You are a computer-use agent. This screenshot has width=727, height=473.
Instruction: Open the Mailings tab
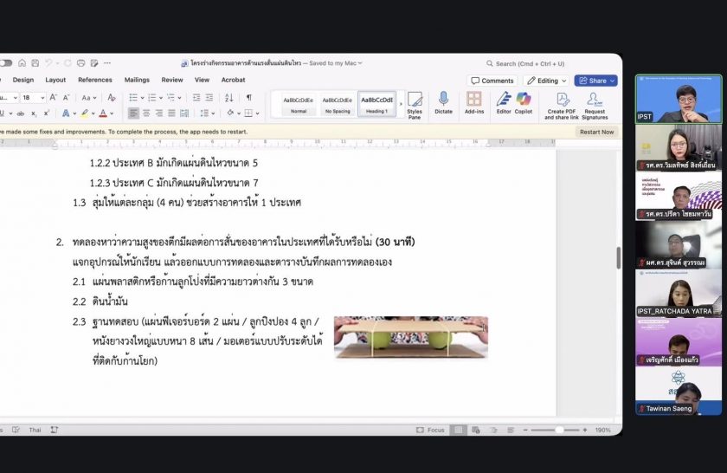pos(137,80)
